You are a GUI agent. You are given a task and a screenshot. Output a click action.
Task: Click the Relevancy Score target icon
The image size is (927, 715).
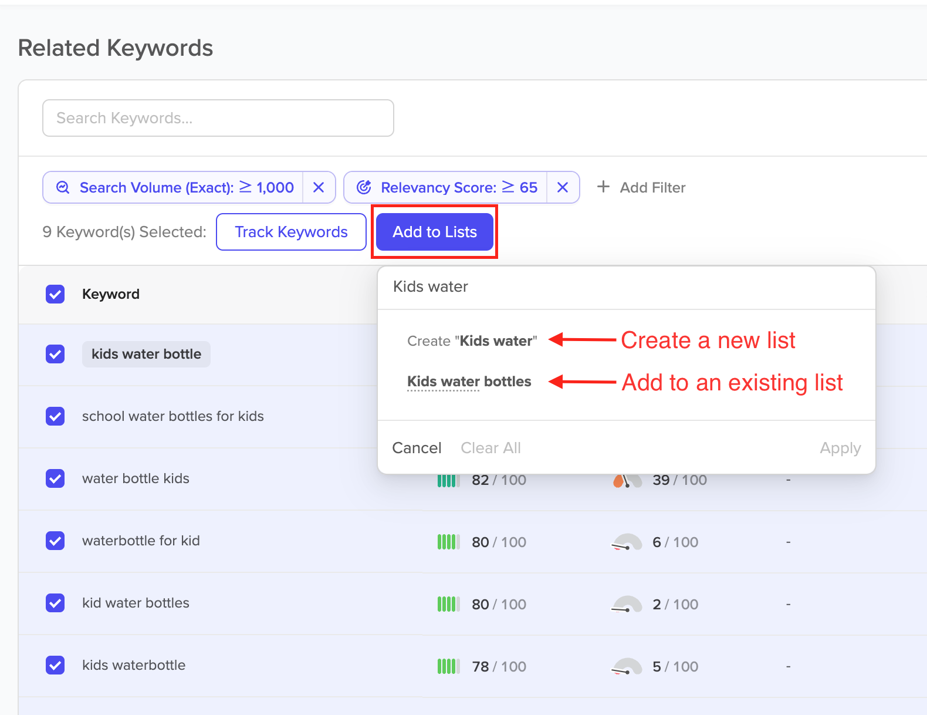[364, 187]
